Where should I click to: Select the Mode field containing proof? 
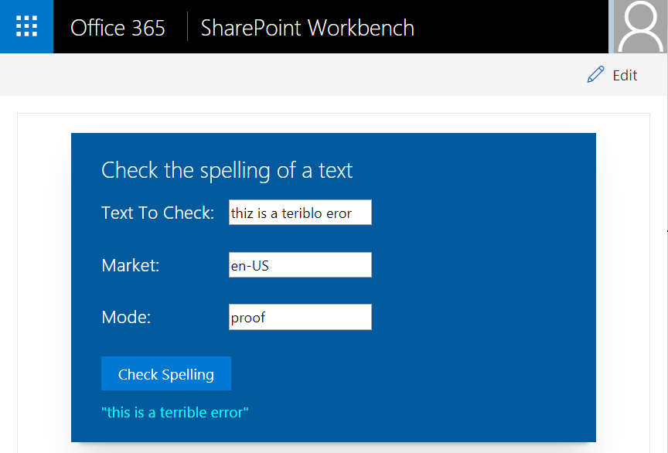click(x=300, y=317)
